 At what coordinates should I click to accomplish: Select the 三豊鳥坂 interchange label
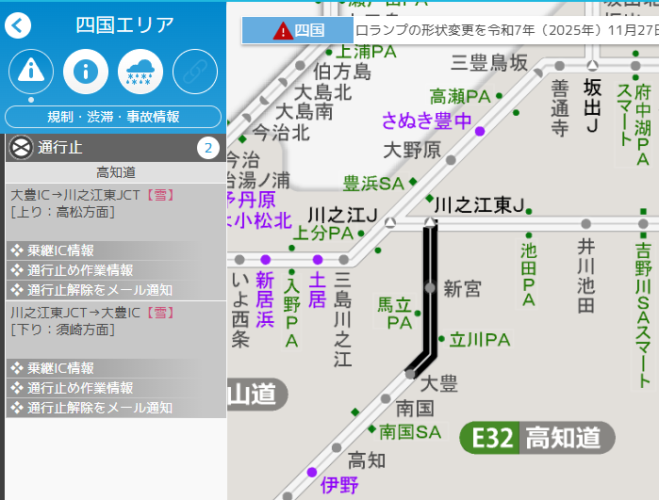tap(488, 63)
